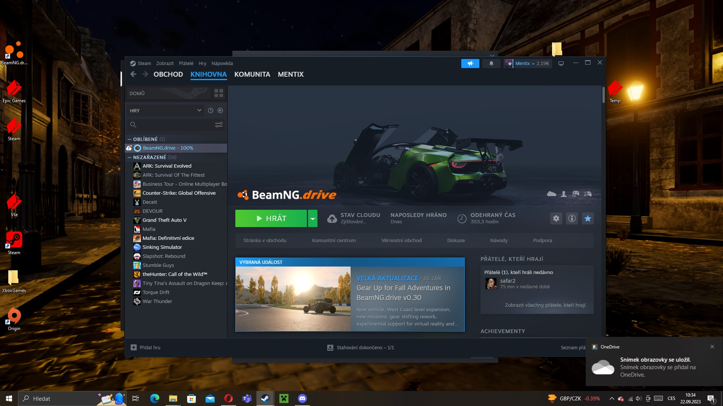Open Minecraft from the taskbar
The width and height of the screenshot is (723, 406).
(284, 398)
